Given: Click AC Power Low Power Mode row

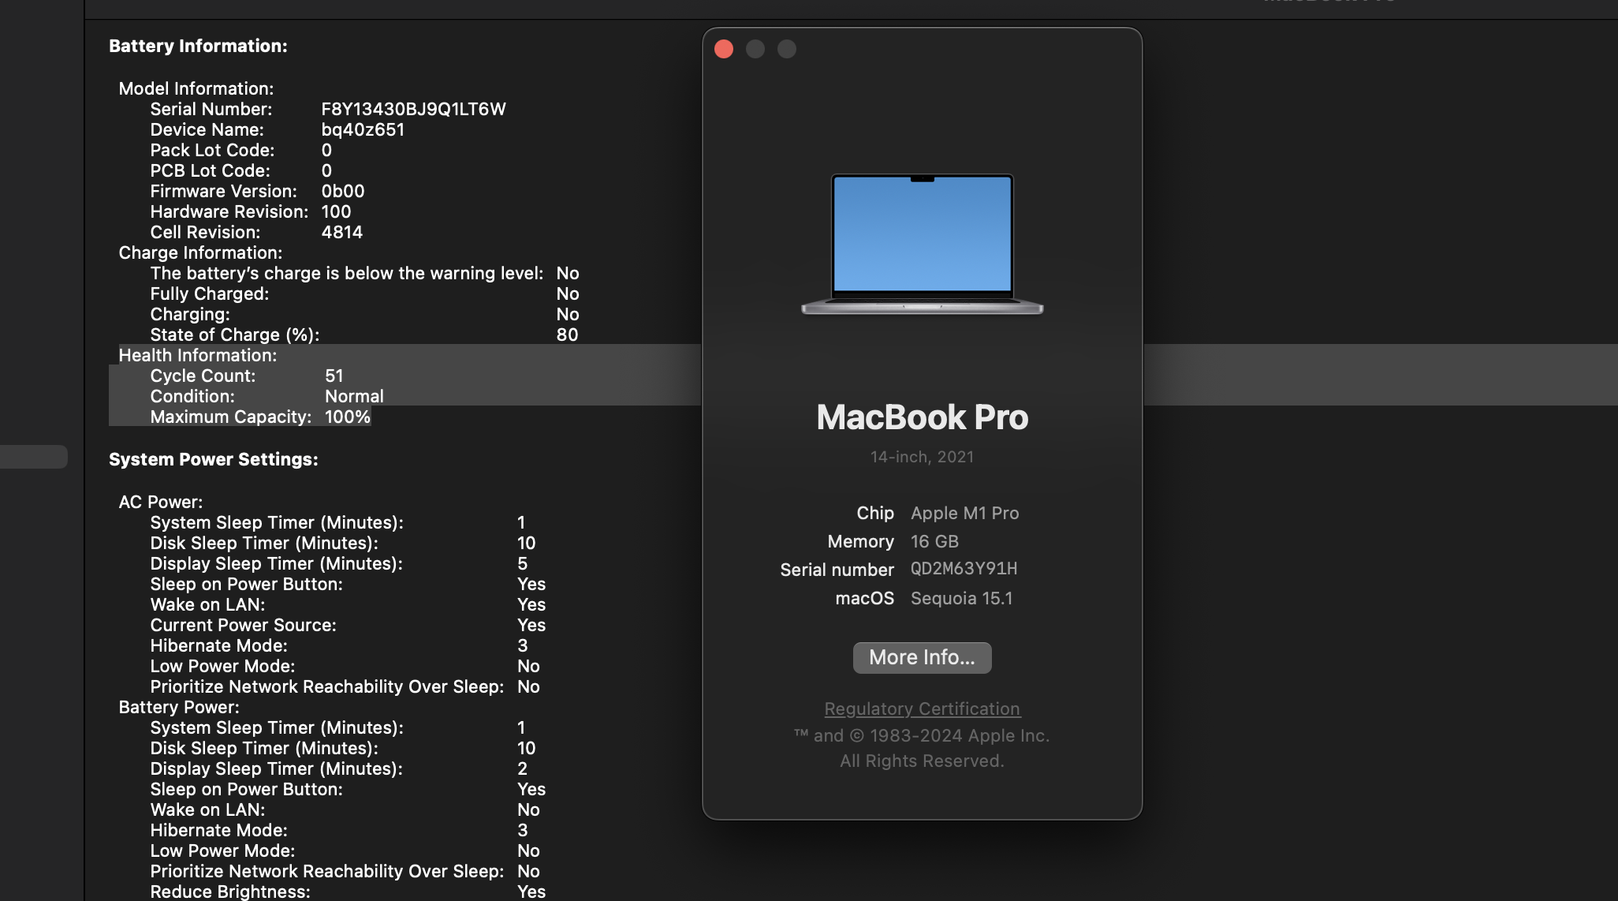Looking at the screenshot, I should coord(345,666).
